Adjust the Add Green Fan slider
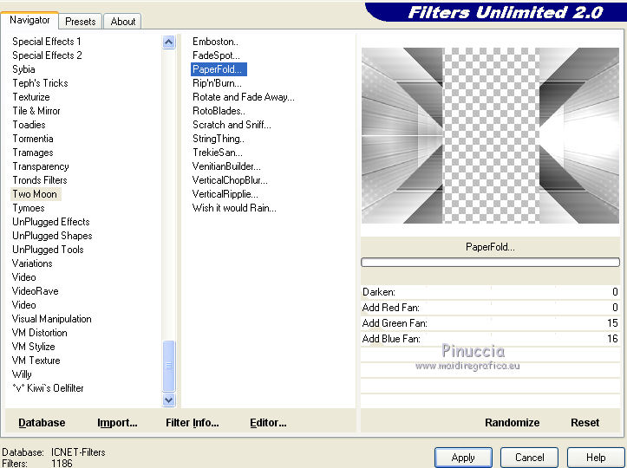The image size is (627, 468). click(490, 323)
